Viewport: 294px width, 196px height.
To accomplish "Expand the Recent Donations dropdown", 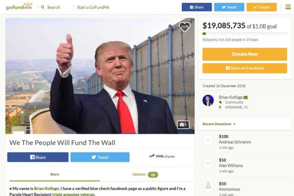I will [219, 124].
